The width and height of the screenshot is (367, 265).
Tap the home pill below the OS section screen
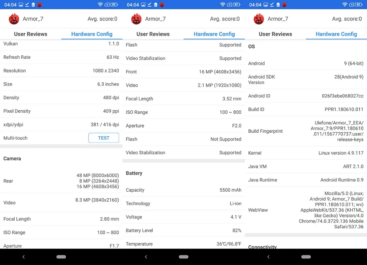click(306, 257)
